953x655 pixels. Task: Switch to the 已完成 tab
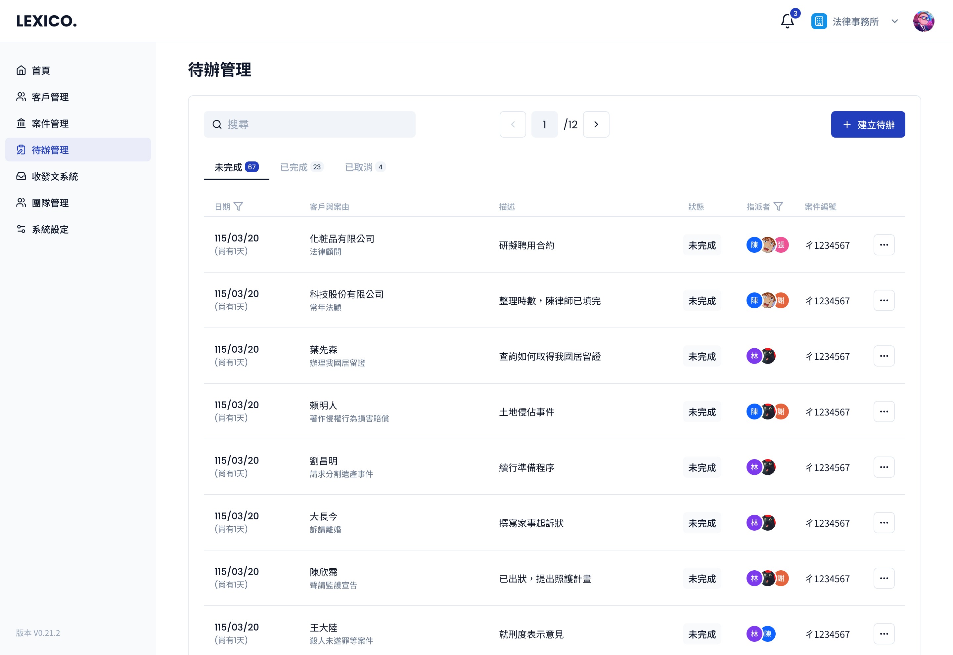point(301,167)
